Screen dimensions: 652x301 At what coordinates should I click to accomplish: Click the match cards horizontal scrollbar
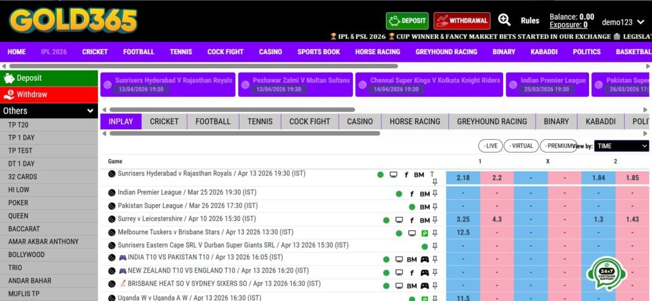coord(232,109)
